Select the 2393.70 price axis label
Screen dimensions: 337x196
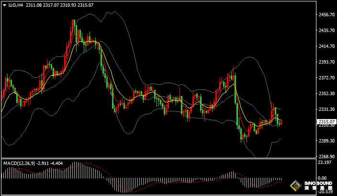tap(326, 62)
